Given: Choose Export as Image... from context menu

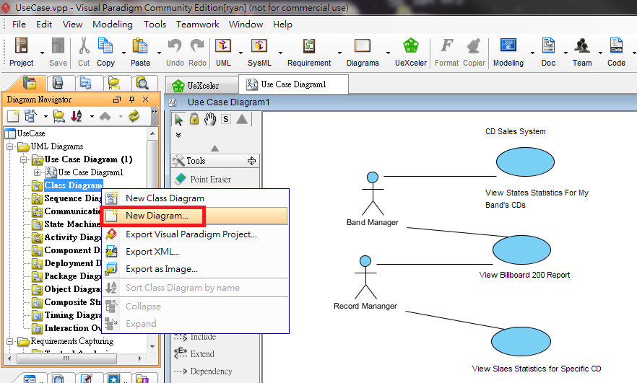Looking at the screenshot, I should (196, 269).
